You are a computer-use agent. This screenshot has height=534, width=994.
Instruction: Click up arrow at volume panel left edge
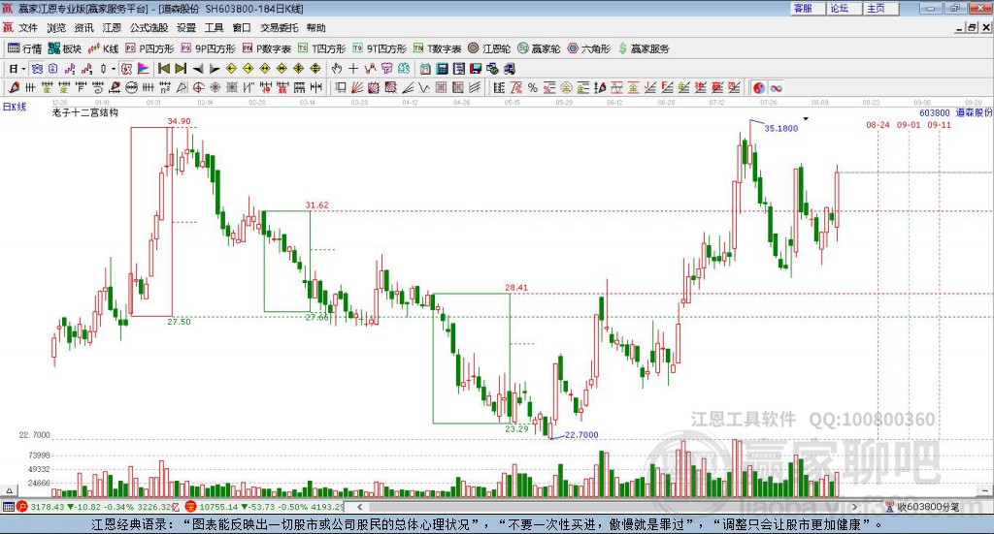point(9,490)
